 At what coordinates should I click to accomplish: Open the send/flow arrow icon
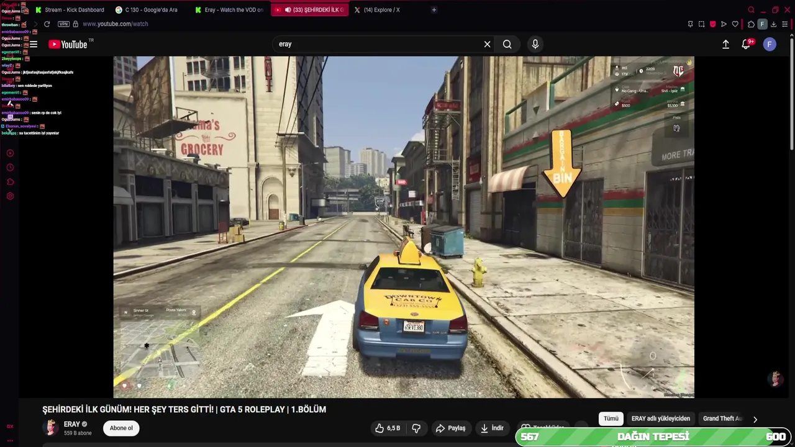pyautogui.click(x=724, y=24)
